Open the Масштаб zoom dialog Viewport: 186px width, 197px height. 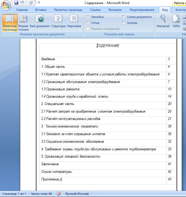tap(163, 21)
